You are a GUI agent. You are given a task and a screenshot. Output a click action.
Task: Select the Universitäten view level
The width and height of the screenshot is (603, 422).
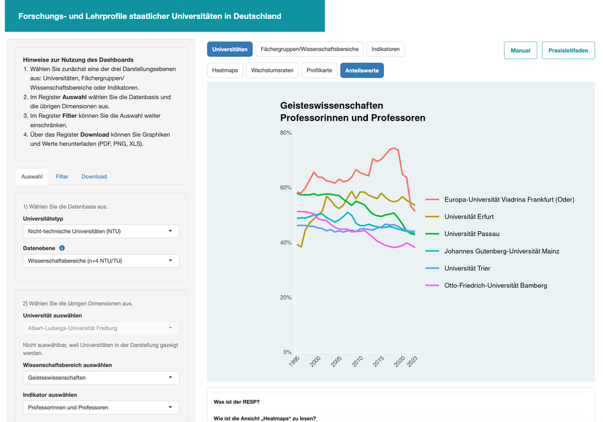(230, 49)
